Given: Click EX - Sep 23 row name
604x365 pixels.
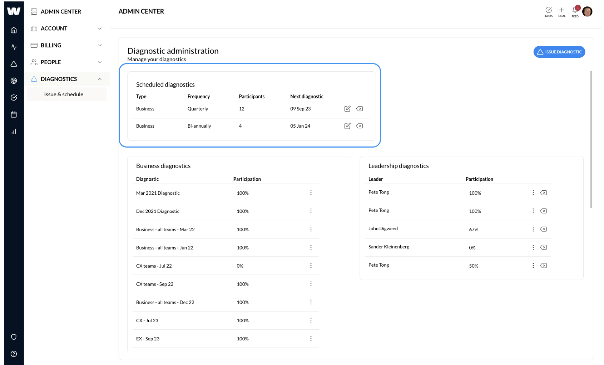Looking at the screenshot, I should pos(148,339).
